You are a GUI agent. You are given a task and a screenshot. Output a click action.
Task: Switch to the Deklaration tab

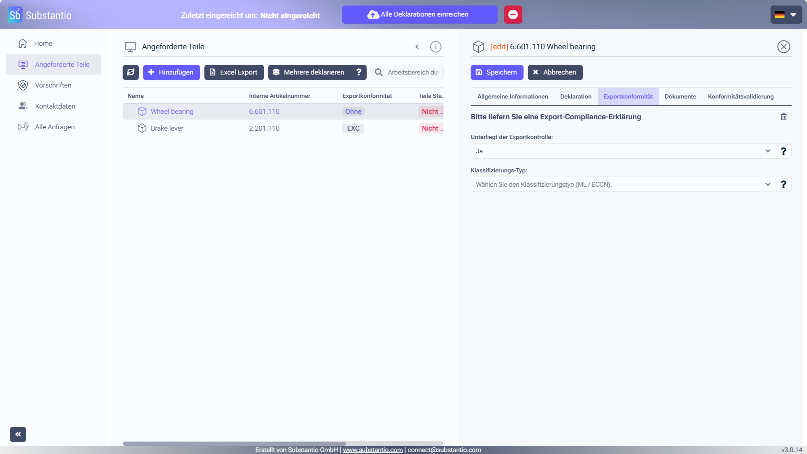click(x=576, y=97)
